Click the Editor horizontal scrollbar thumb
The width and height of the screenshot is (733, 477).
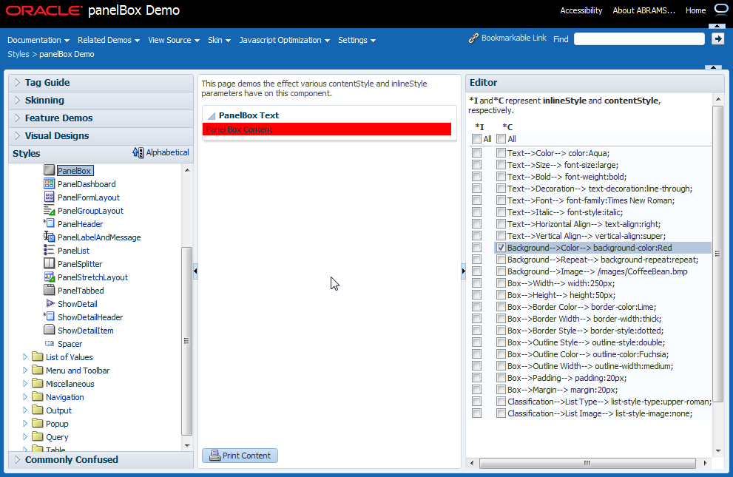[587, 463]
